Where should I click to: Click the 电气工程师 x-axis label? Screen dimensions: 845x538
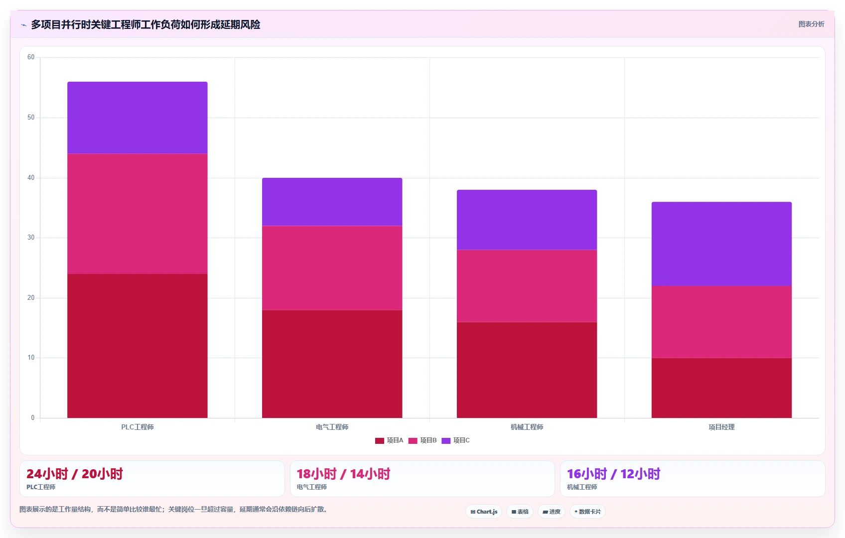(332, 427)
